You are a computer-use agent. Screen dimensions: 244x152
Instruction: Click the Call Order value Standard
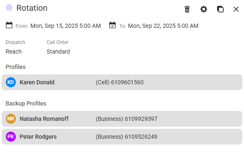pos(58,51)
